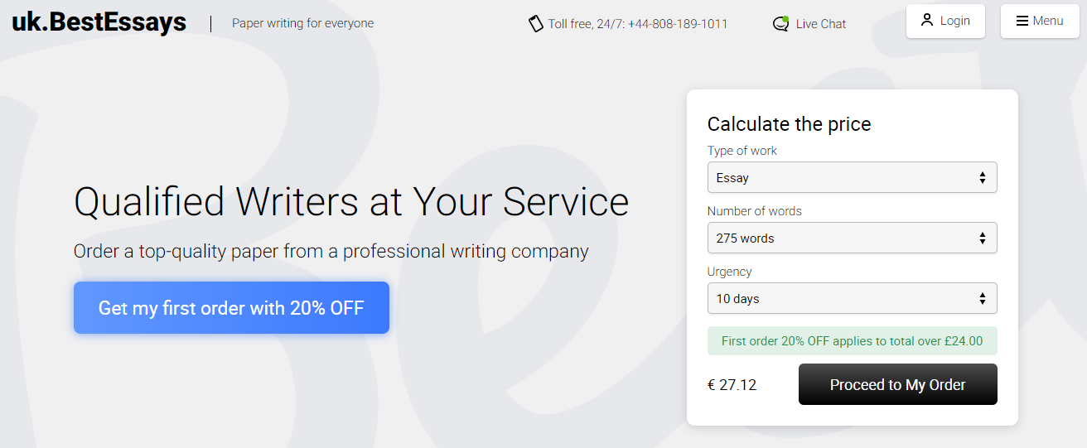The width and height of the screenshot is (1087, 448).
Task: Click the up-down arrows on Essay selector
Action: pyautogui.click(x=983, y=178)
